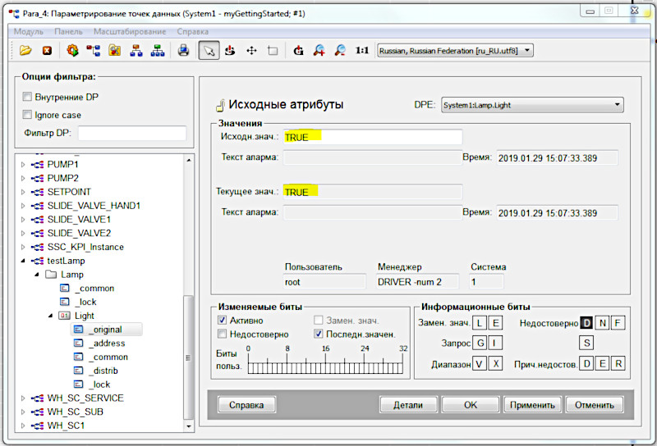Viewport: 657px width, 446px height.
Task: Select the _original tree item
Action: point(107,330)
